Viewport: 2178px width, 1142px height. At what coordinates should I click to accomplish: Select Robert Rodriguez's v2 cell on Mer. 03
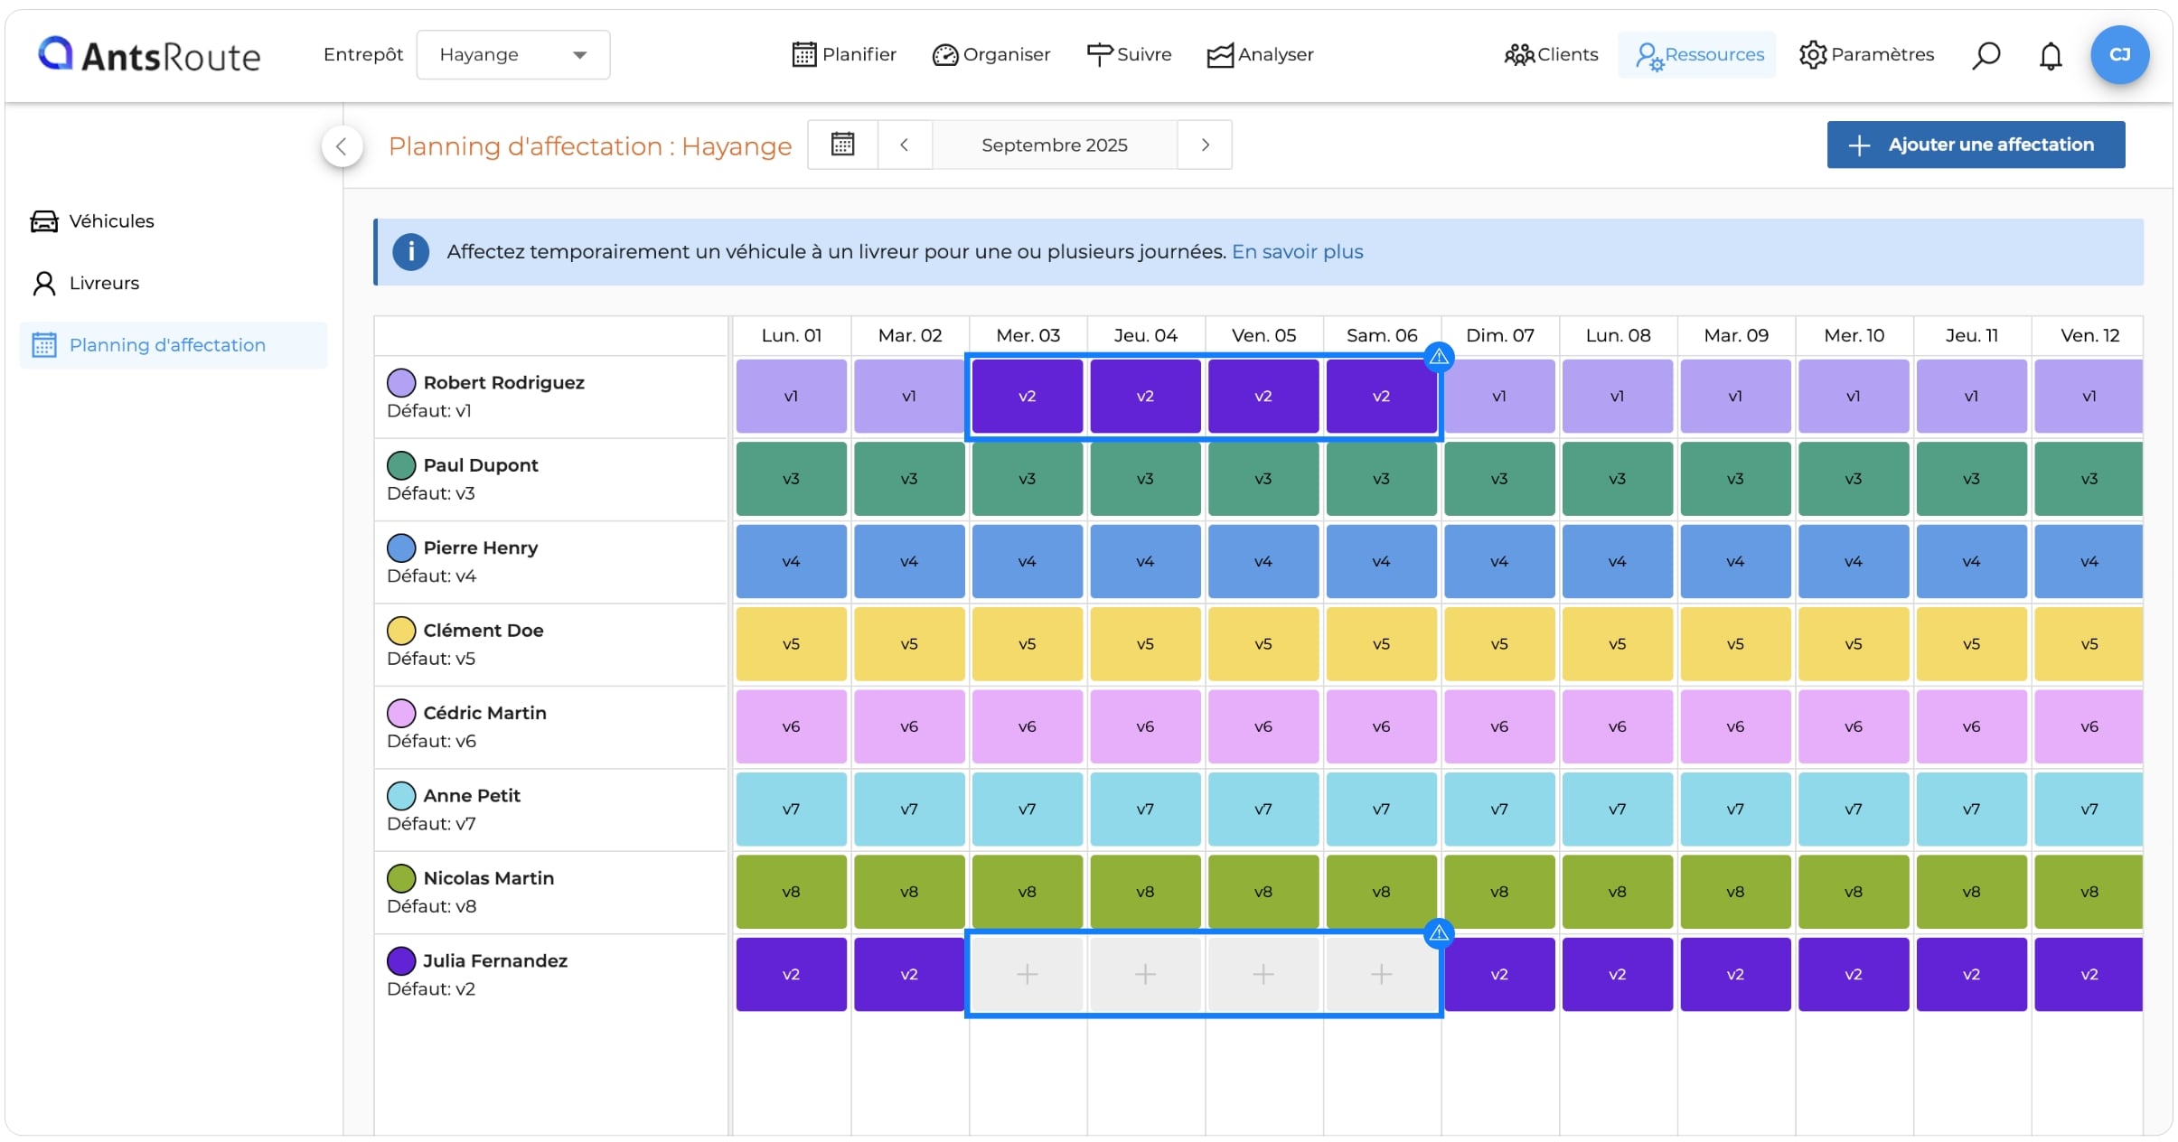[1028, 397]
